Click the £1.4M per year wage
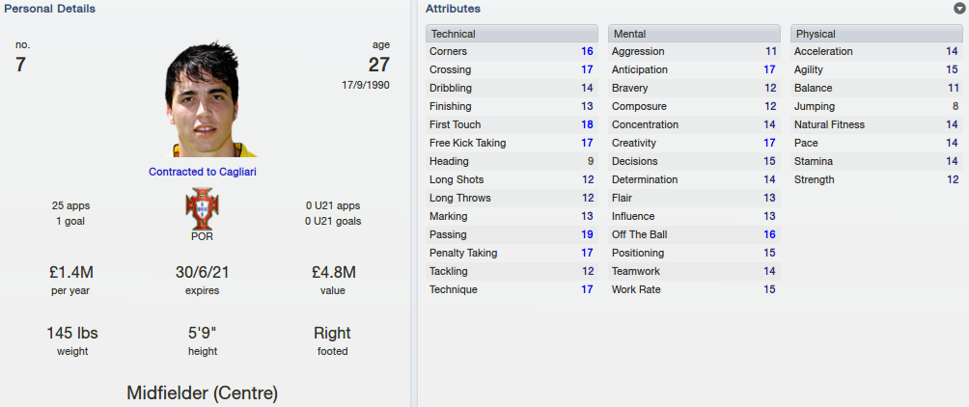969x407 pixels. [71, 272]
